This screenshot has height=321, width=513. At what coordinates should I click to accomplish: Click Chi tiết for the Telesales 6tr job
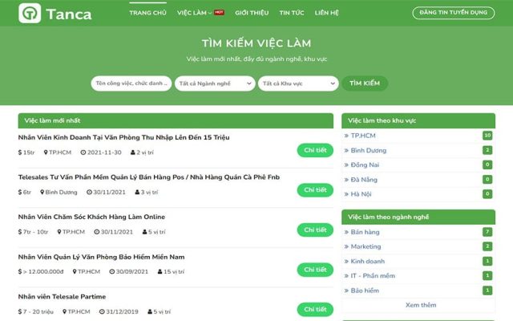click(315, 190)
